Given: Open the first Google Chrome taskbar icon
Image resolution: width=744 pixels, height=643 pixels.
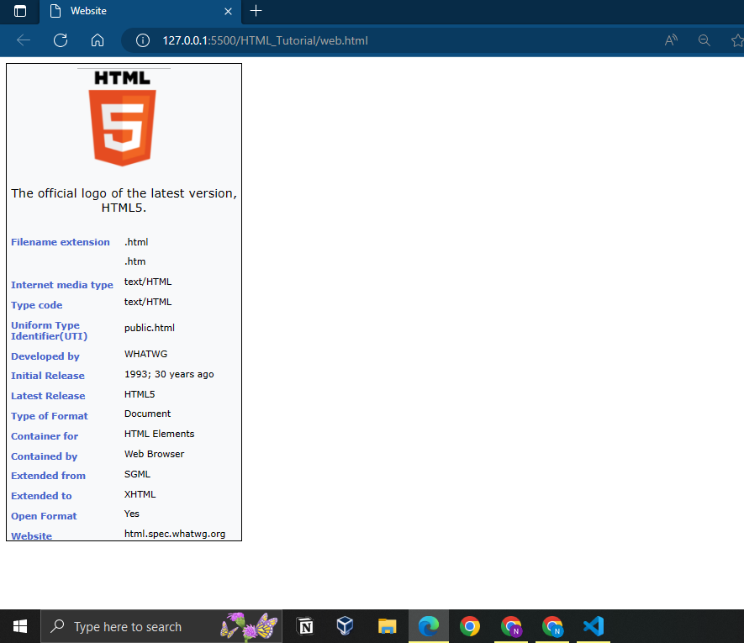Looking at the screenshot, I should coord(470,626).
